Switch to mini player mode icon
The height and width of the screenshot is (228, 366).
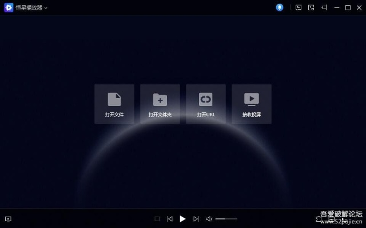click(311, 7)
